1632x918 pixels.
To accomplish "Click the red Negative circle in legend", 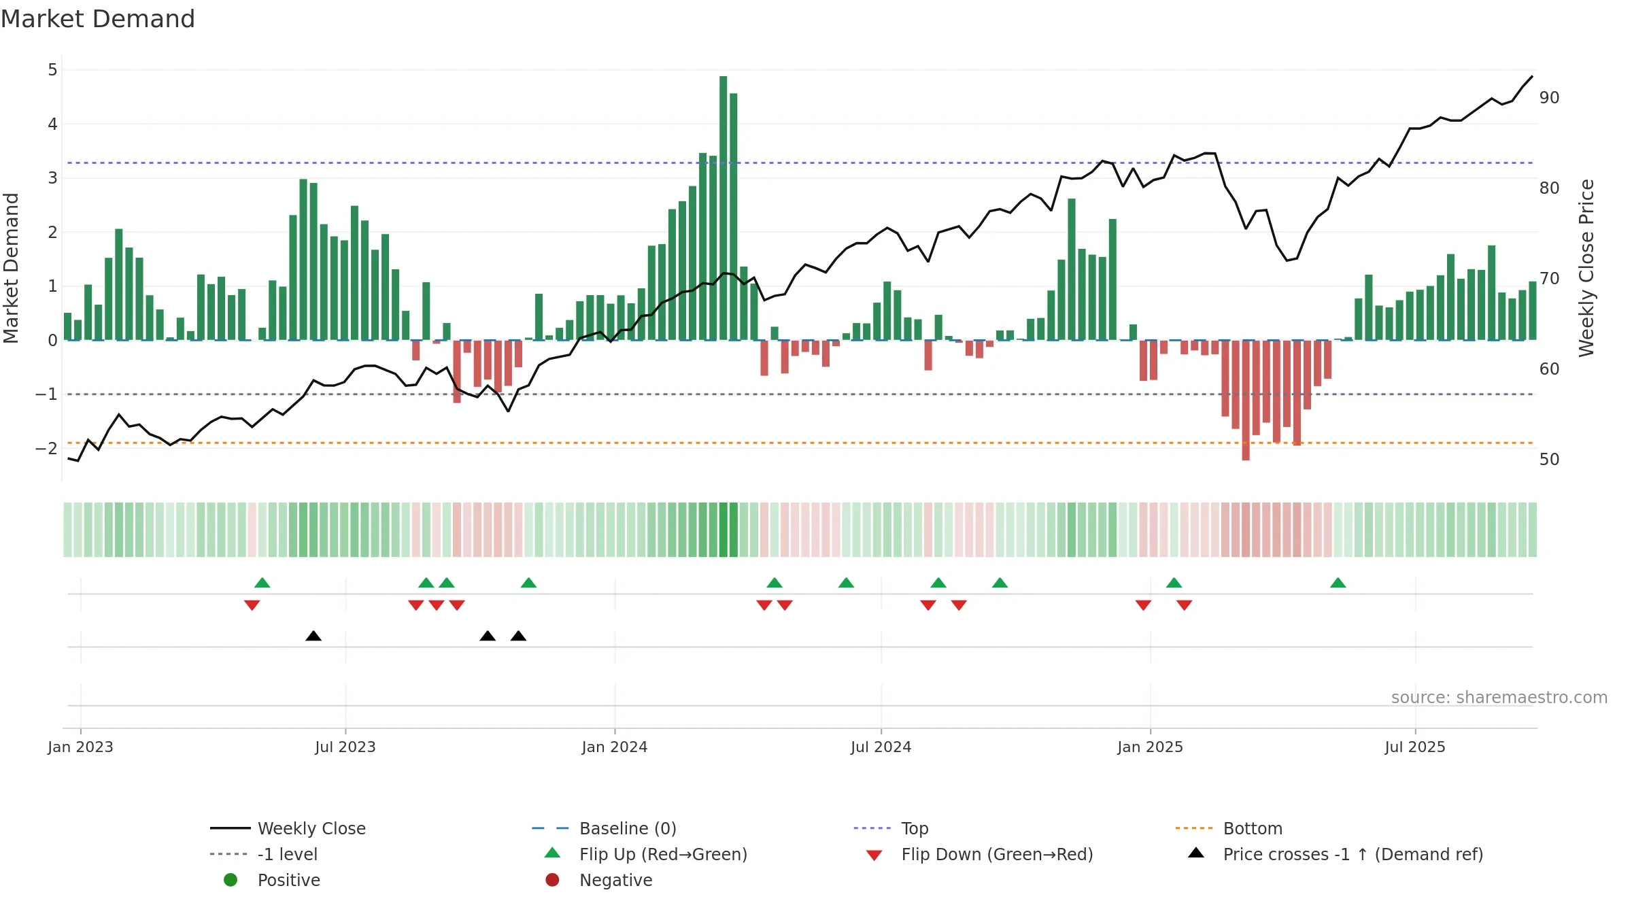I will pyautogui.click(x=552, y=880).
